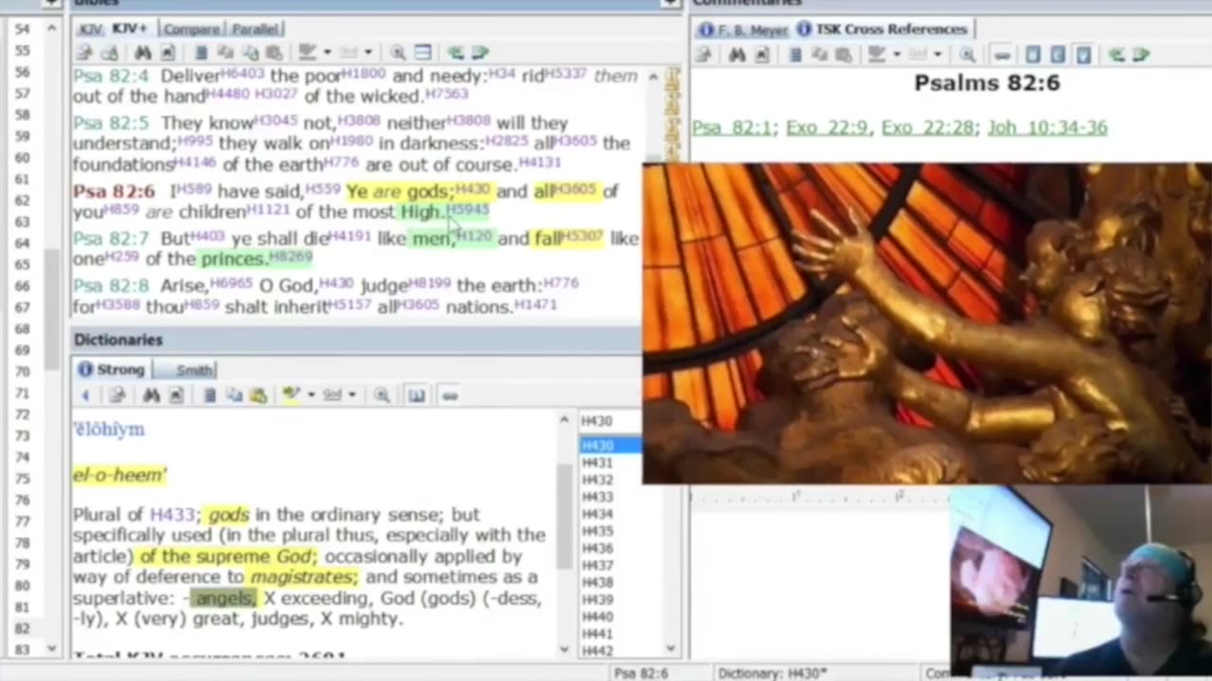The image size is (1212, 681).
Task: Open the second dropdown arrow in Commentaries toolbar
Action: (x=937, y=55)
